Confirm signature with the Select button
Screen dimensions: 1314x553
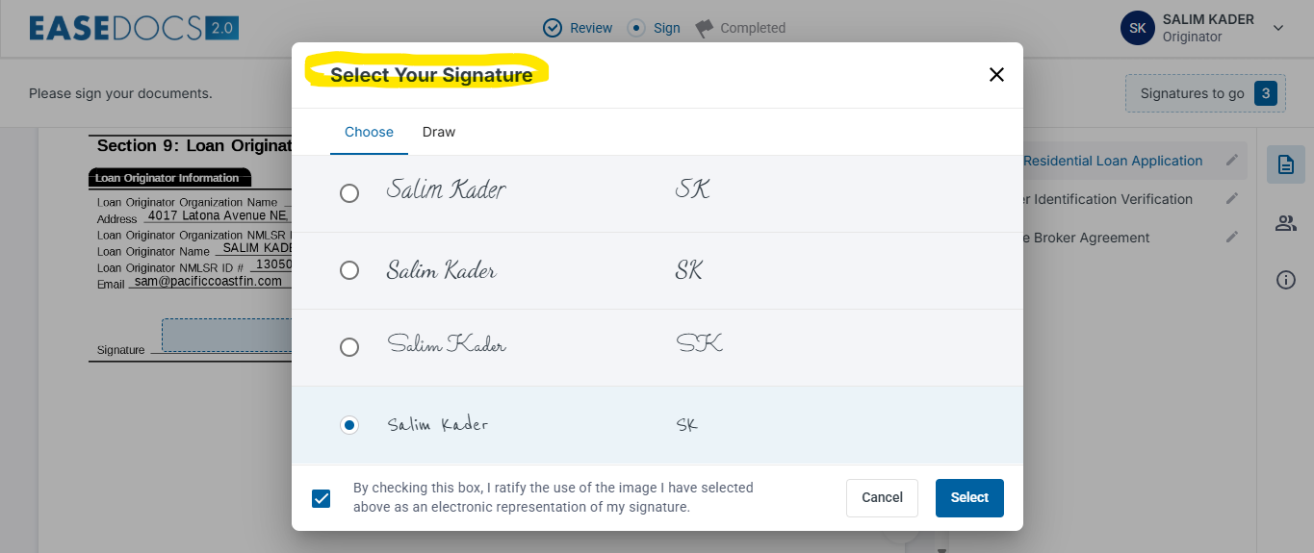969,497
